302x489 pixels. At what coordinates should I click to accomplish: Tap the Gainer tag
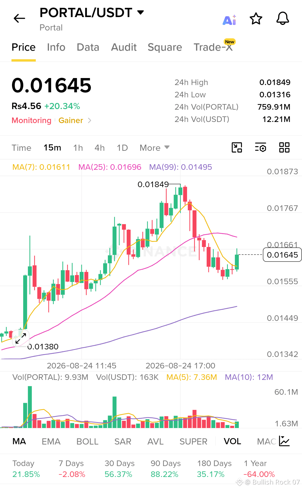(71, 120)
